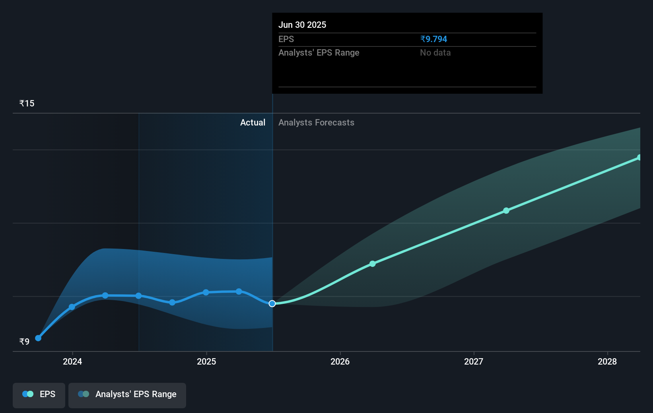The image size is (653, 413).
Task: Click the "Actual" section label
Action: click(x=253, y=123)
